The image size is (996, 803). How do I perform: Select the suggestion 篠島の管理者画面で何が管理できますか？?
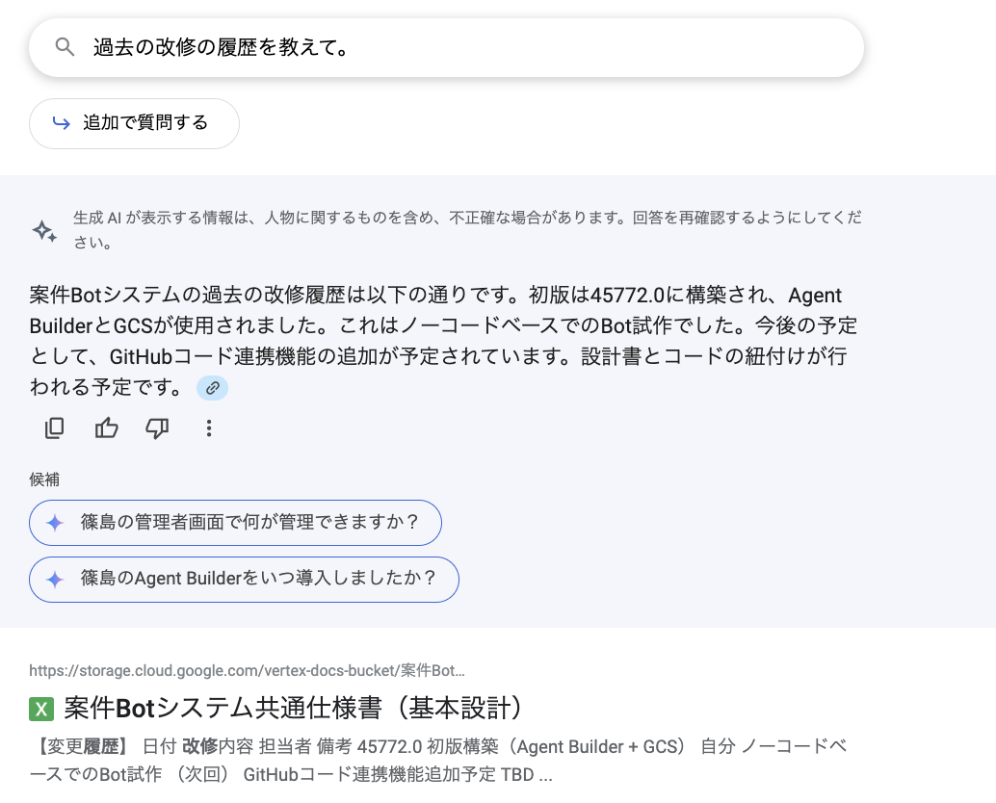pyautogui.click(x=235, y=522)
